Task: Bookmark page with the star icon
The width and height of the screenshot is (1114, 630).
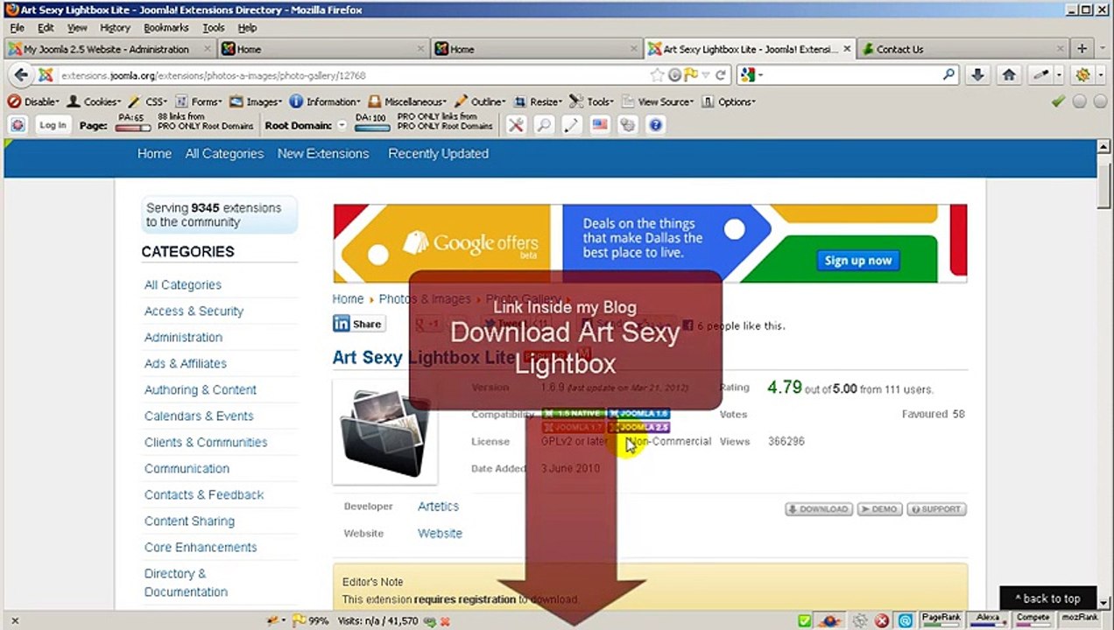Action: point(657,75)
